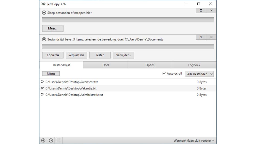The height and width of the screenshot is (144, 256).
Task: Click the Verplaatsen button
Action: [x=76, y=55]
